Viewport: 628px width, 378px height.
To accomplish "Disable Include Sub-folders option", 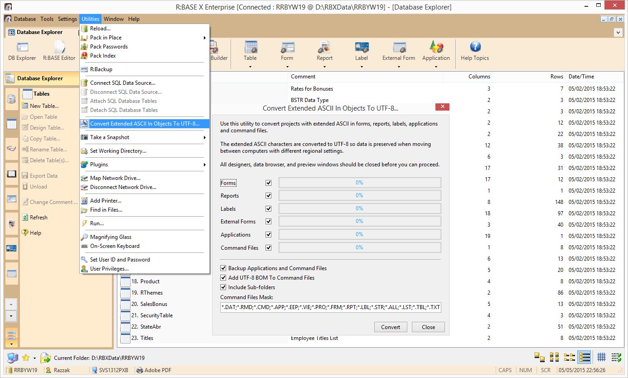I will [223, 287].
